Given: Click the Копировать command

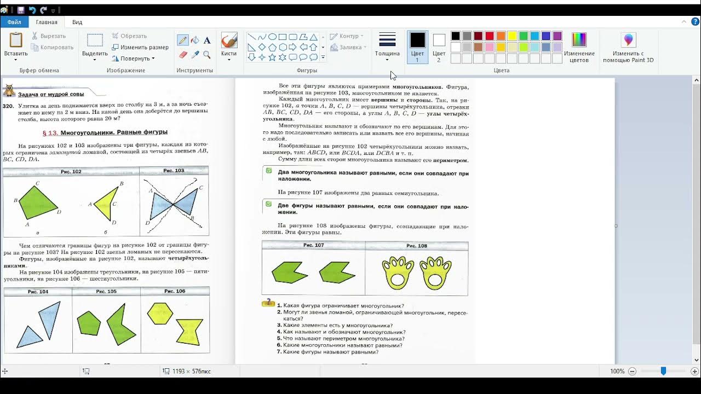Looking at the screenshot, I should pyautogui.click(x=52, y=47).
